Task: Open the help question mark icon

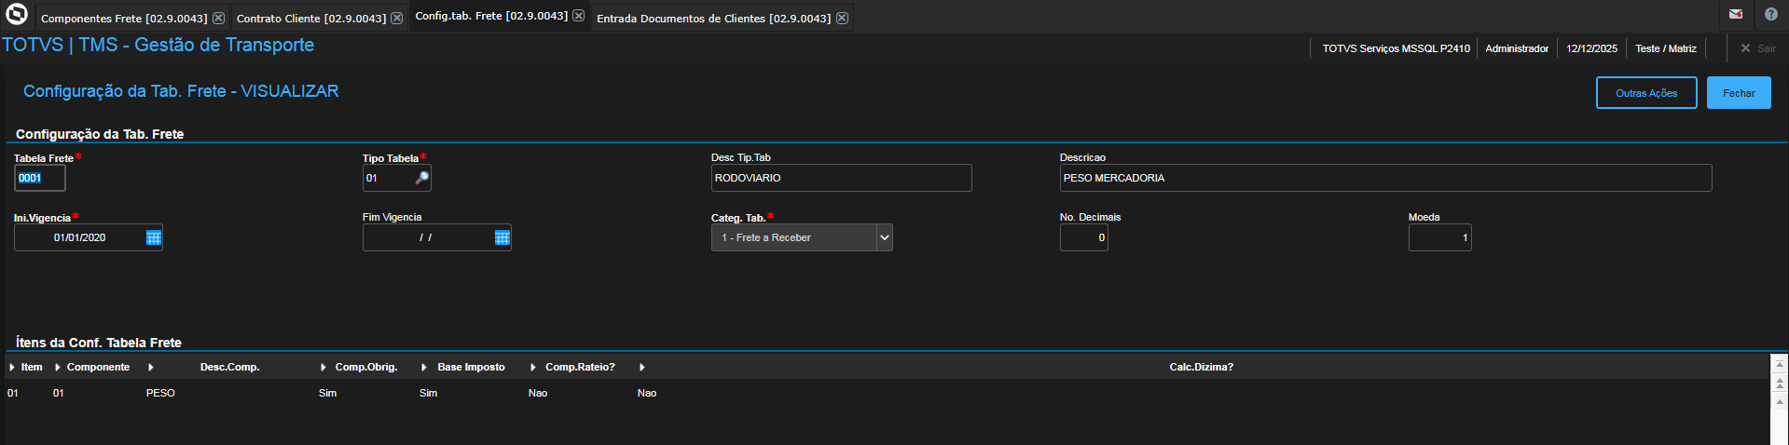Action: point(1771,14)
